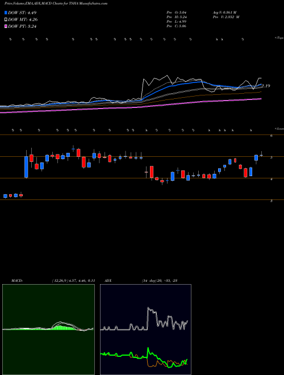Click the 'Avg V: 0.361 M' volume value
Viewport: 284px width, 375px height.
pos(224,12)
